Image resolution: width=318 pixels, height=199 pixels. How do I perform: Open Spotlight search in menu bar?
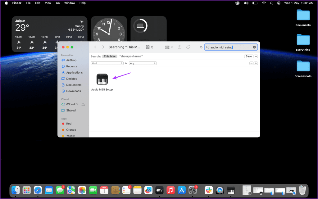click(271, 3)
